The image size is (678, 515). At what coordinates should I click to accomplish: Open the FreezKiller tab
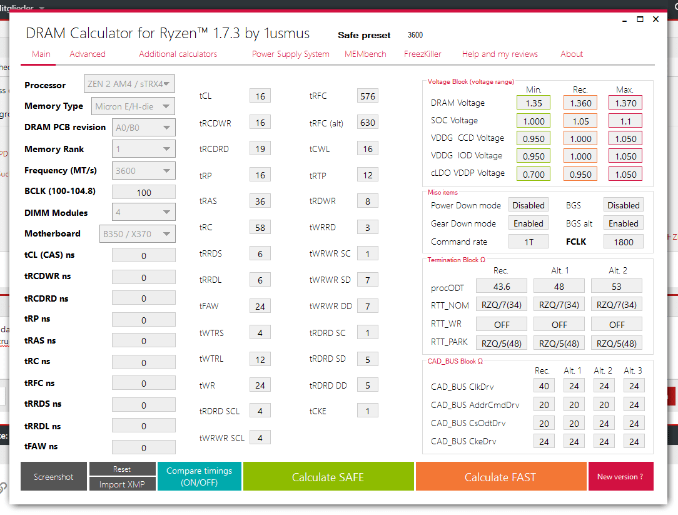[x=422, y=54]
